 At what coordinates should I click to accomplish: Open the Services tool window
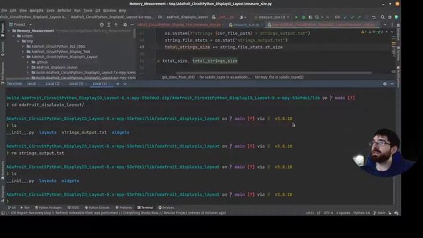point(166,208)
